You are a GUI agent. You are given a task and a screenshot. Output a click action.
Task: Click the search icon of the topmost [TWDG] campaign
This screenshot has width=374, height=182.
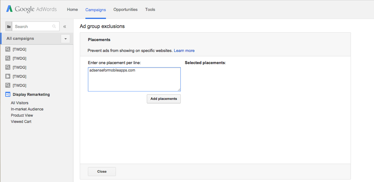coord(8,49)
